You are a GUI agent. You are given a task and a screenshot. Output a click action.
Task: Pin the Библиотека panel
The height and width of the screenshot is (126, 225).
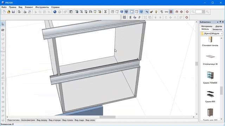(220, 22)
